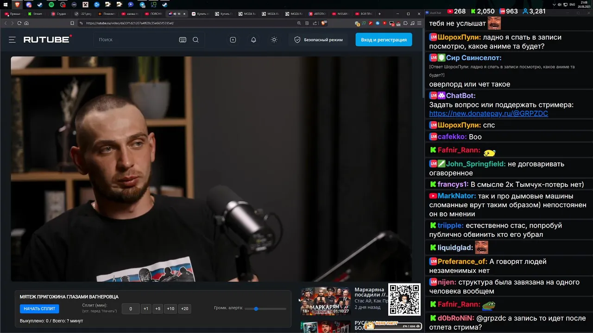Screen dimensions: 593x333
Task: Click the browser home icon
Action: click(26, 23)
